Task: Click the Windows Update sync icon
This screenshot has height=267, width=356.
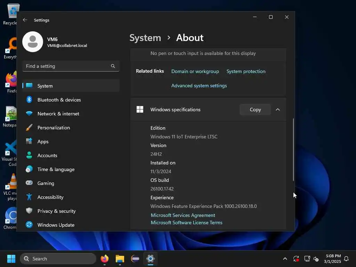Action: [29, 225]
